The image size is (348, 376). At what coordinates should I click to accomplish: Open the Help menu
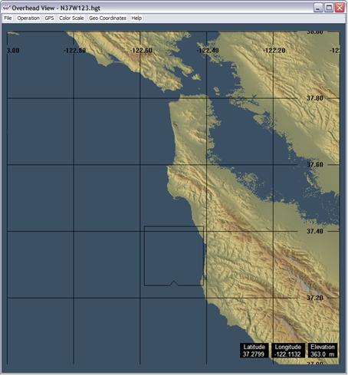tap(136, 18)
